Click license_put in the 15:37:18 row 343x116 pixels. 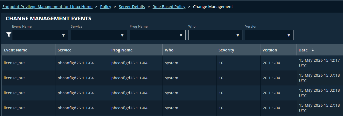14,78
